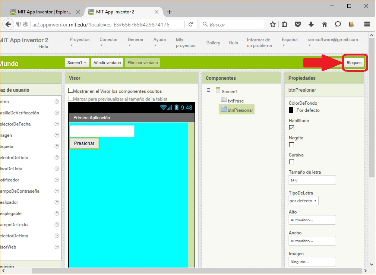Open the Pocket icon in toolbar

coord(298,25)
